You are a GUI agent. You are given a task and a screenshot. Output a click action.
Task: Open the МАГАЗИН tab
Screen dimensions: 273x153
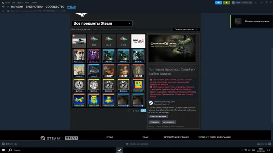[x=17, y=7]
